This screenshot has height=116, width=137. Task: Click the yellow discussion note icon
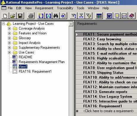pos(117,16)
